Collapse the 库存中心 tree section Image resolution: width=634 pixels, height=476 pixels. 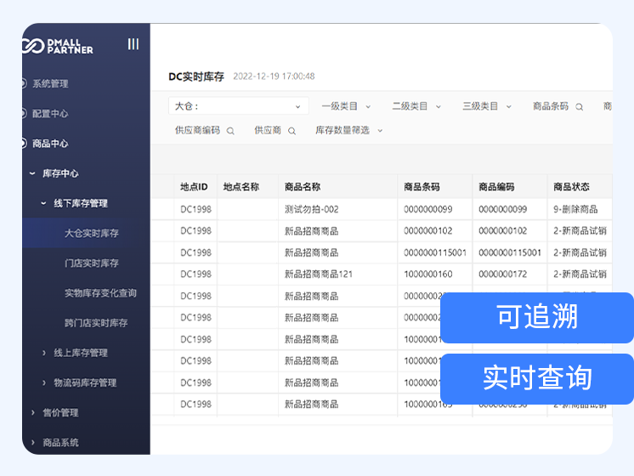pos(32,173)
